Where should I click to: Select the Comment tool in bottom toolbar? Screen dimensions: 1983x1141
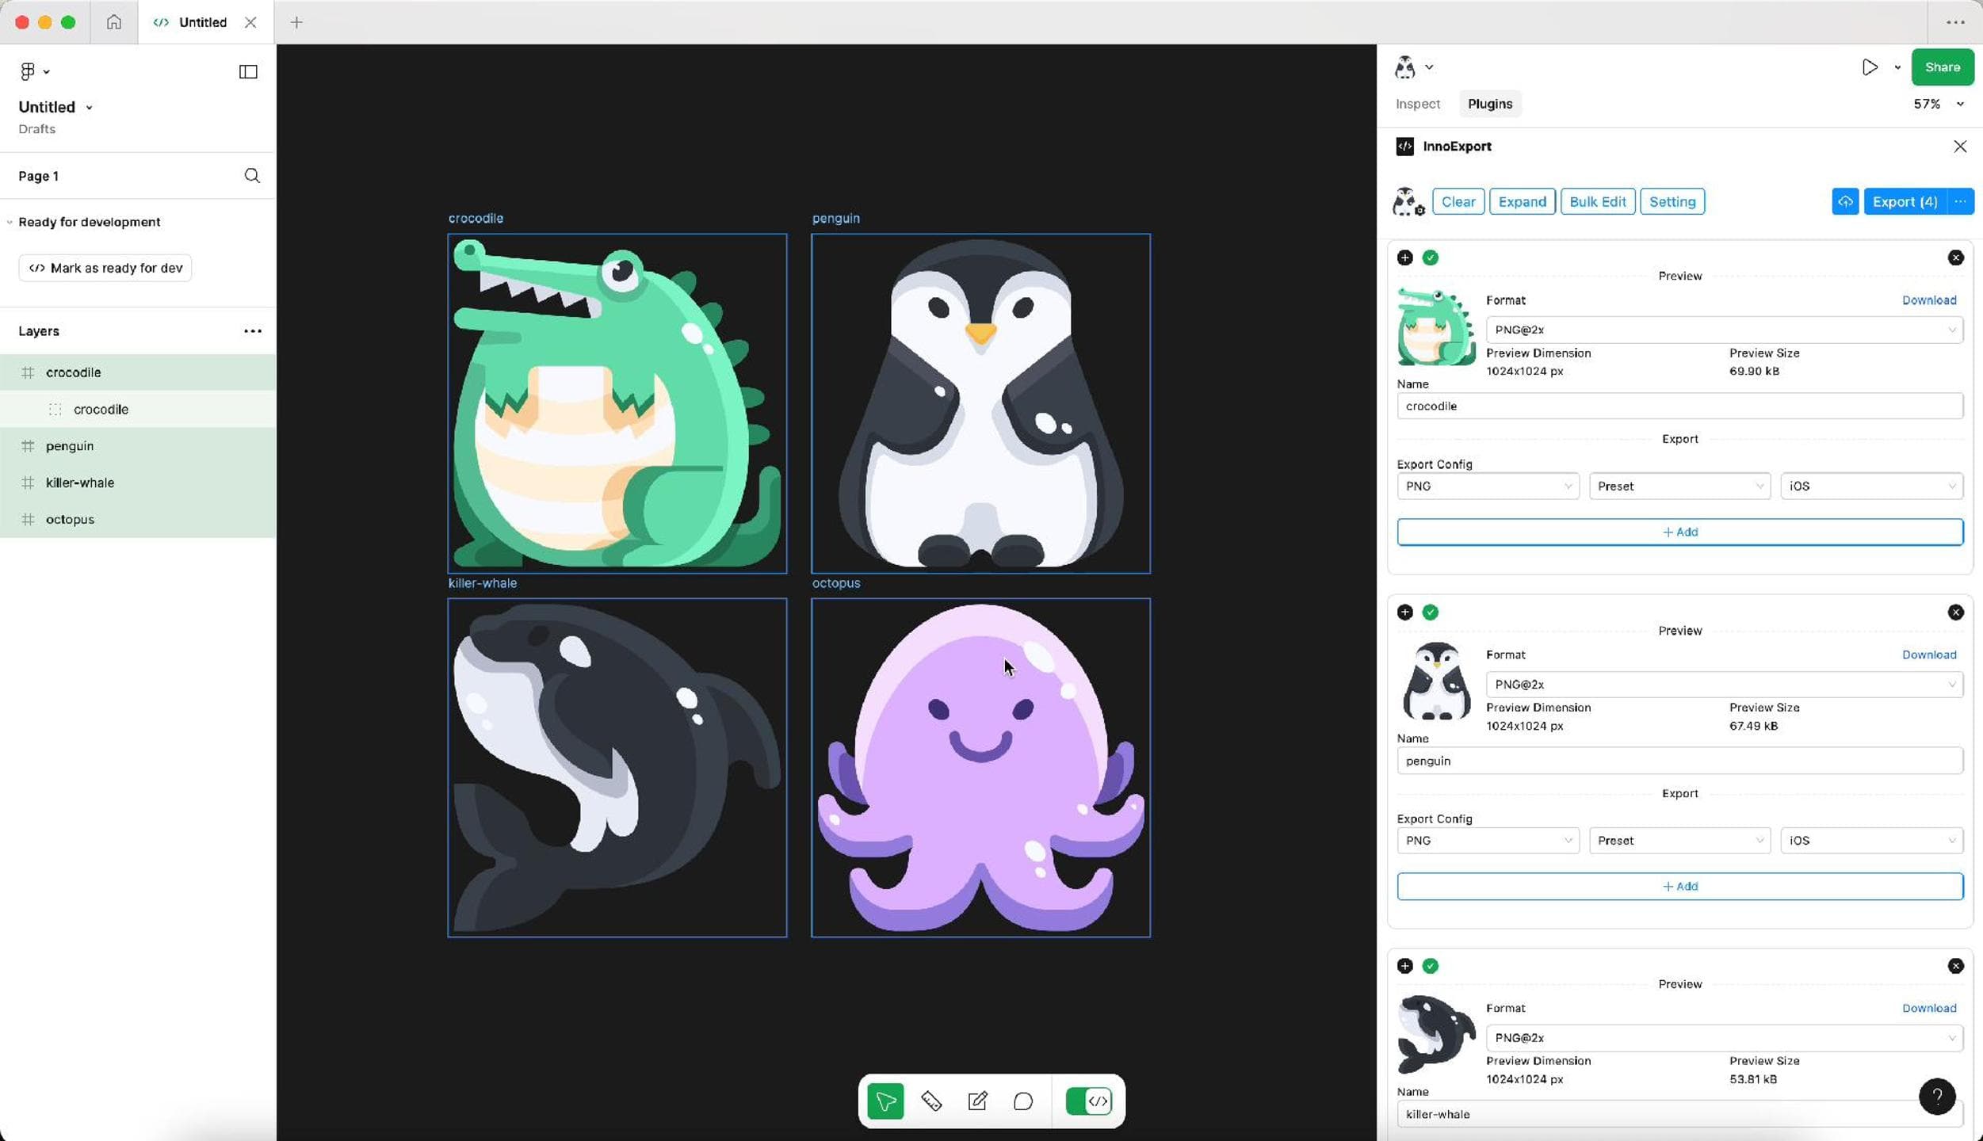pos(1023,1101)
